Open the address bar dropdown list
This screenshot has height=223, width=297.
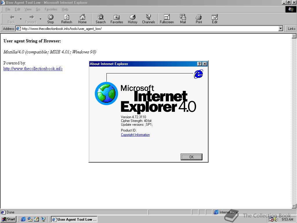(x=281, y=29)
